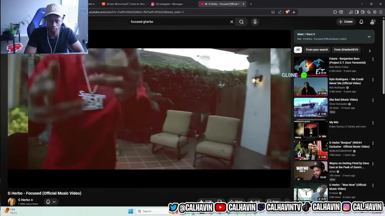Image resolution: width=385 pixels, height=216 pixels.
Task: Open the media control music note icon
Action: click(351, 12)
